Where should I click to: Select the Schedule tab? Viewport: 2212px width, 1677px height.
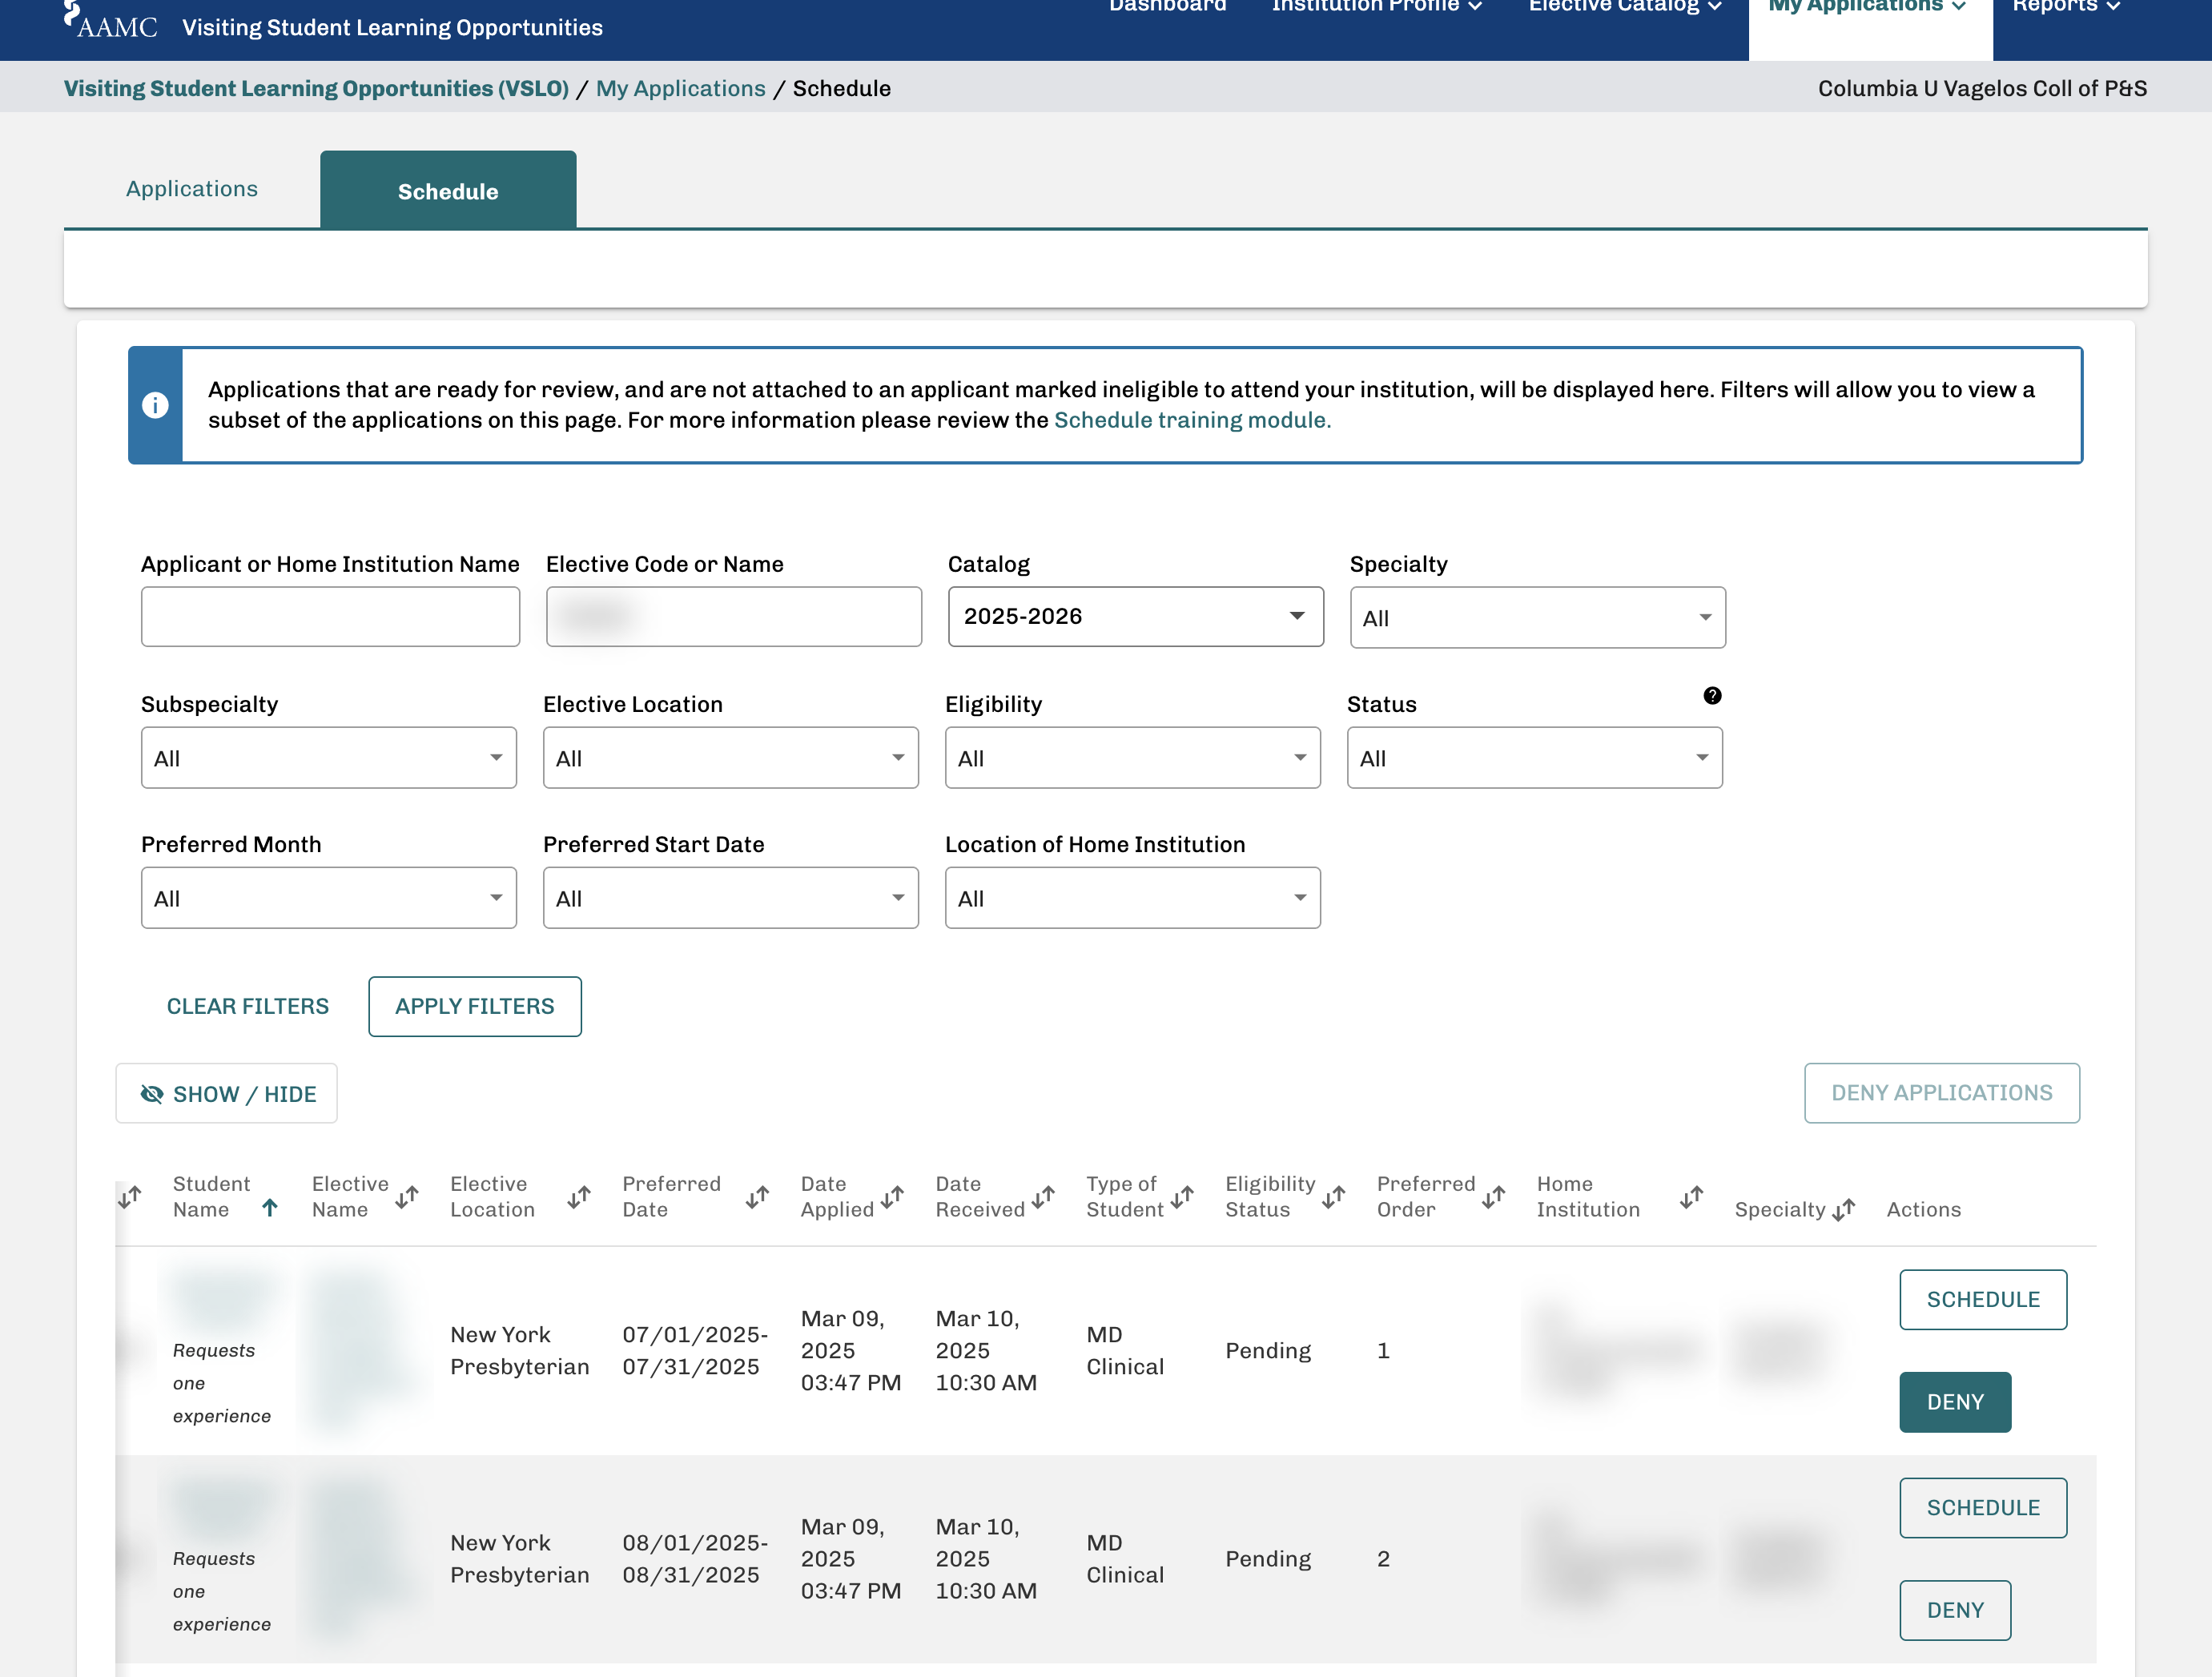[x=448, y=191]
